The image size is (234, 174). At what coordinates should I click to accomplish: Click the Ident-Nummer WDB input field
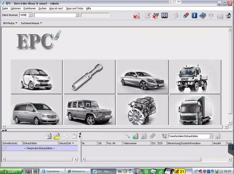[24, 15]
